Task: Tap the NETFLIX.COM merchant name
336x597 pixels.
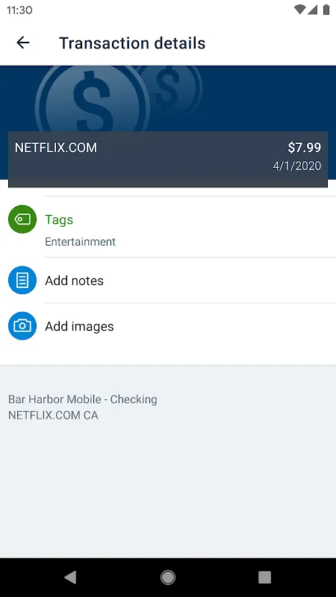Action: pyautogui.click(x=56, y=148)
